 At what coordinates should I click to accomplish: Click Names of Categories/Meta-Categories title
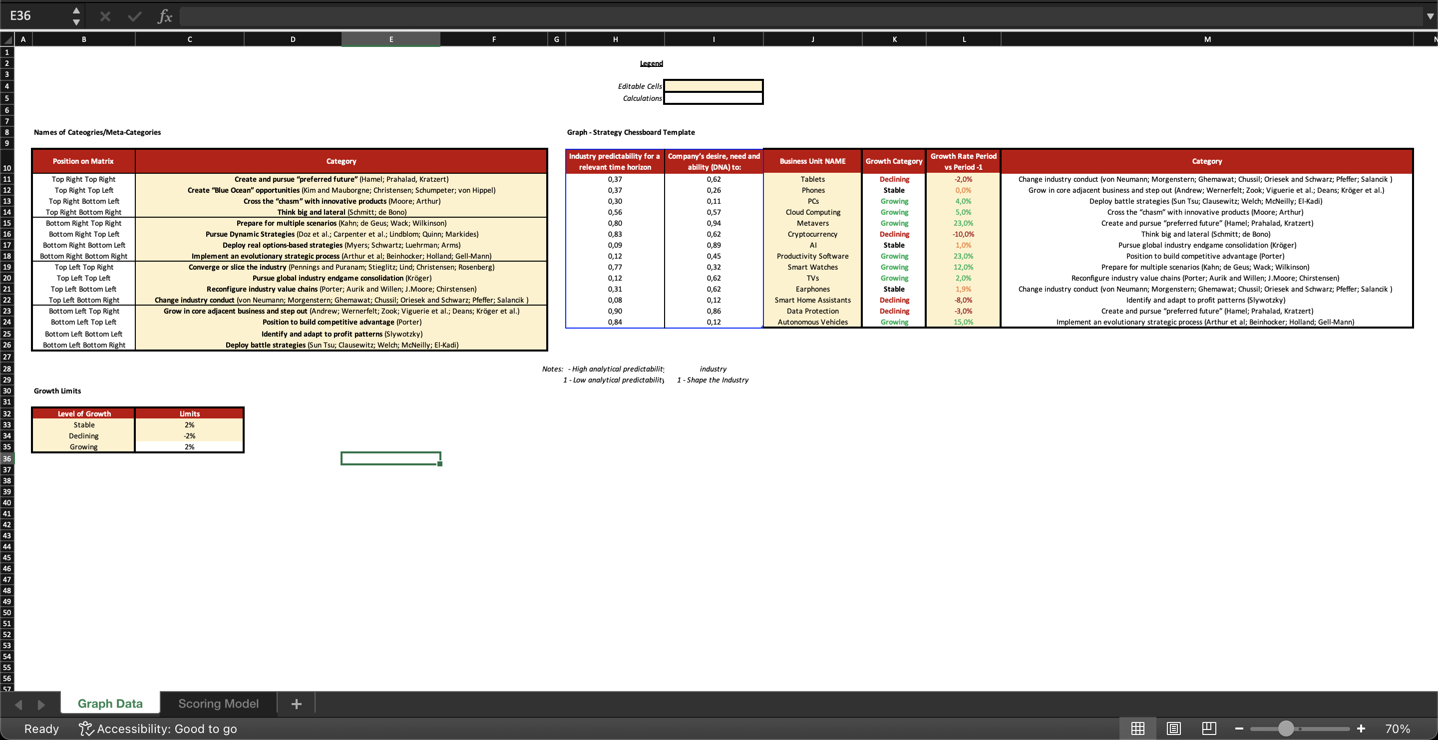pyautogui.click(x=97, y=132)
